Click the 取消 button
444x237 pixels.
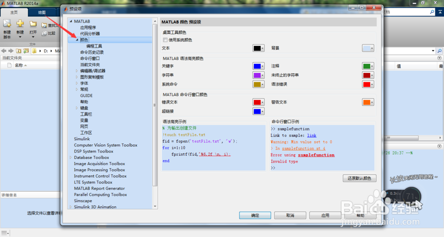coord(290,216)
